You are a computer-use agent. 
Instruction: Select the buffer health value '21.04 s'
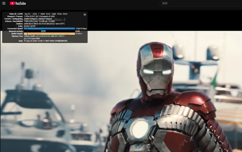79,34
